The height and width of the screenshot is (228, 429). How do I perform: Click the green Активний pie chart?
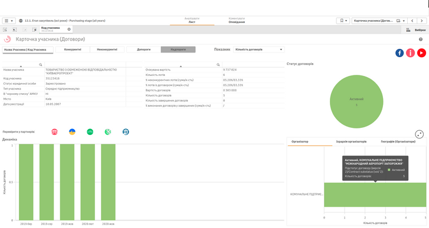(x=356, y=101)
